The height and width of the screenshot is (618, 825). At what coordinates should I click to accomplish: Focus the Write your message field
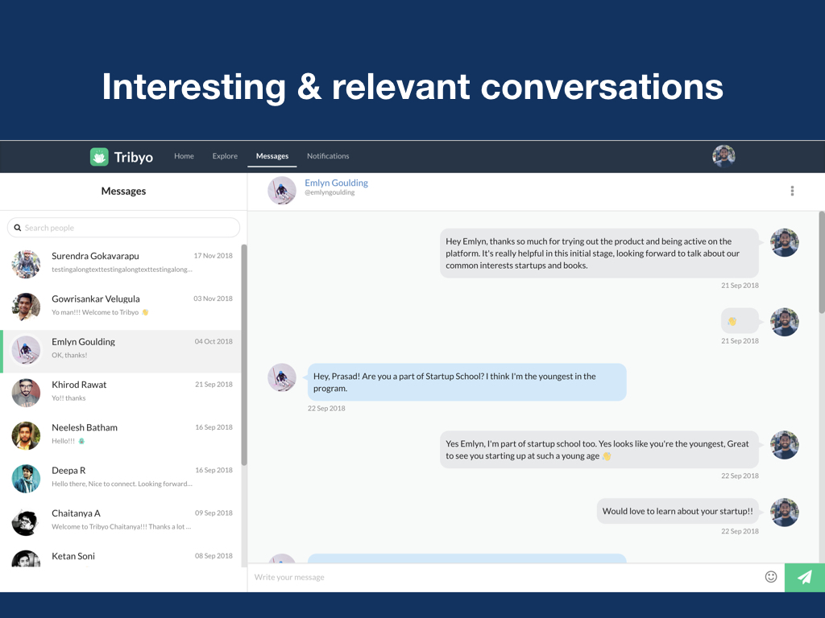(x=505, y=577)
